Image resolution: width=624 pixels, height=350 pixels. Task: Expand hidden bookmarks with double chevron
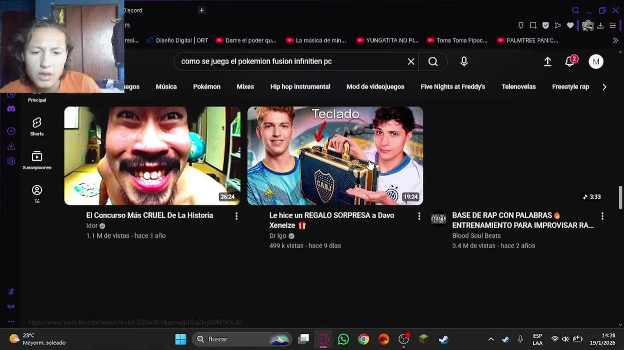(615, 40)
